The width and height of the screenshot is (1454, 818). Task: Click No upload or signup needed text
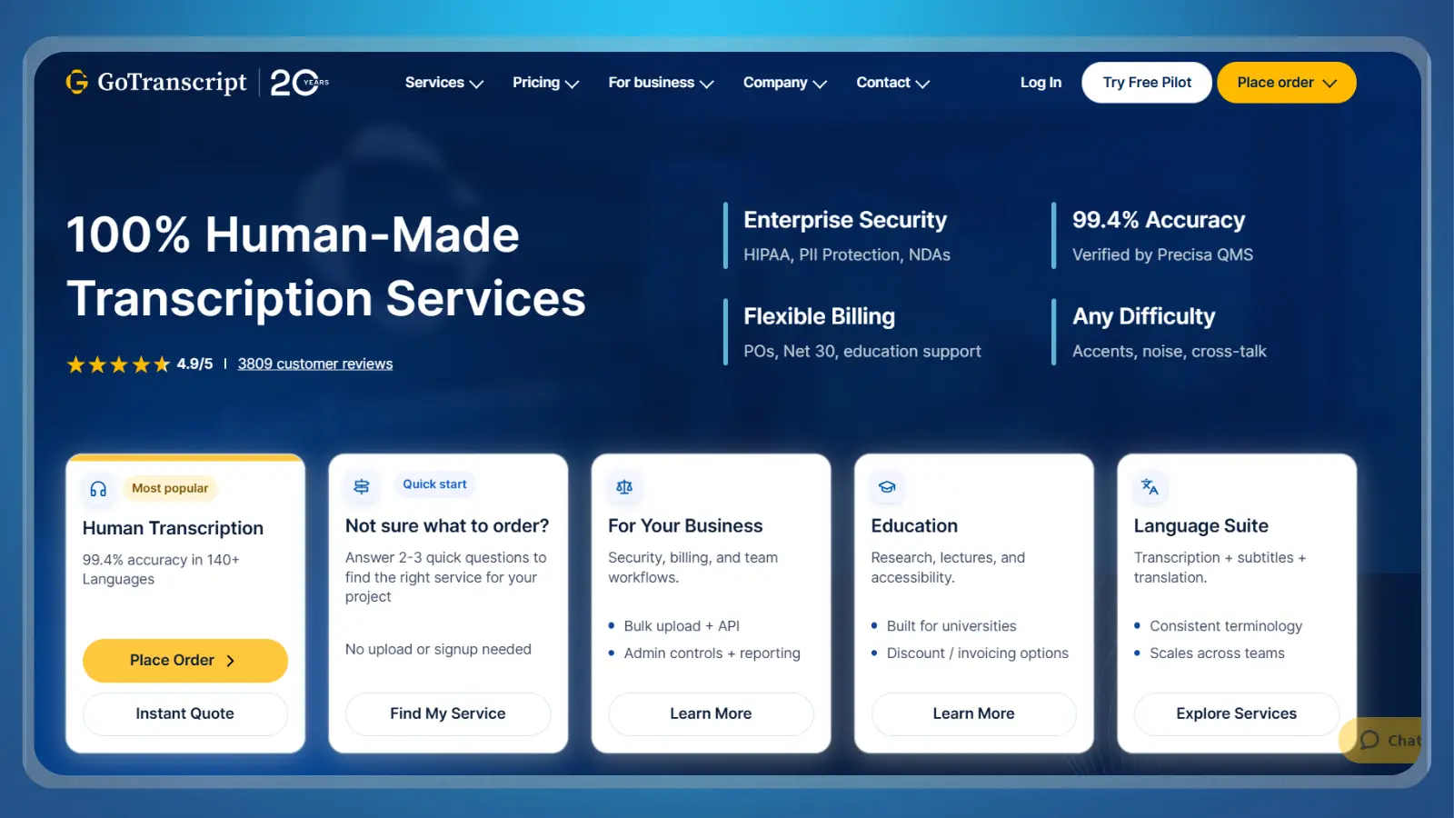[438, 649]
